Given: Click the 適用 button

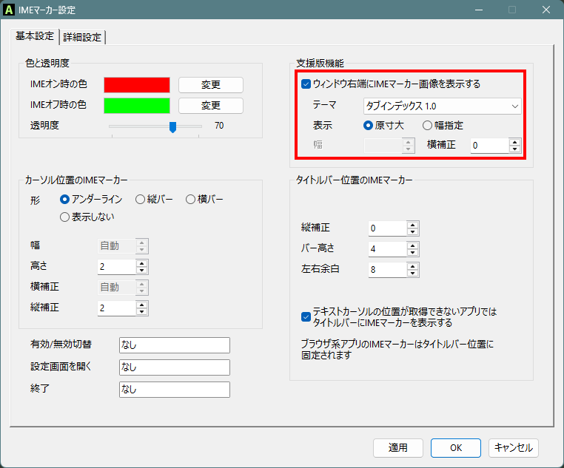Looking at the screenshot, I should click(x=397, y=448).
